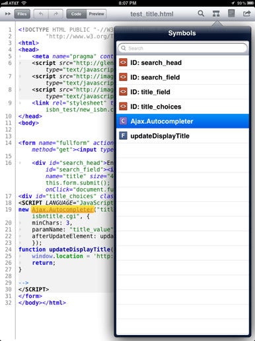The height and width of the screenshot is (341, 255).
Task: Tap the Wi-Fi icon in status bar
Action: pyautogui.click(x=24, y=3)
